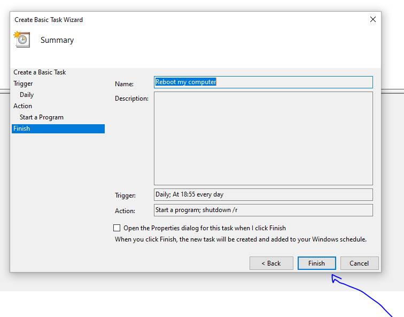The width and height of the screenshot is (404, 317).
Task: Select the Trigger step in sidebar
Action: pyautogui.click(x=23, y=84)
